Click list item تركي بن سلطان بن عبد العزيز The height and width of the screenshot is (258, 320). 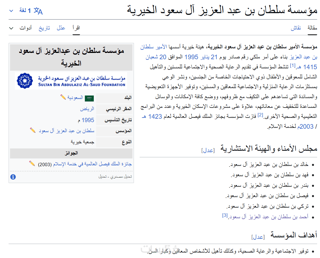[268, 207]
